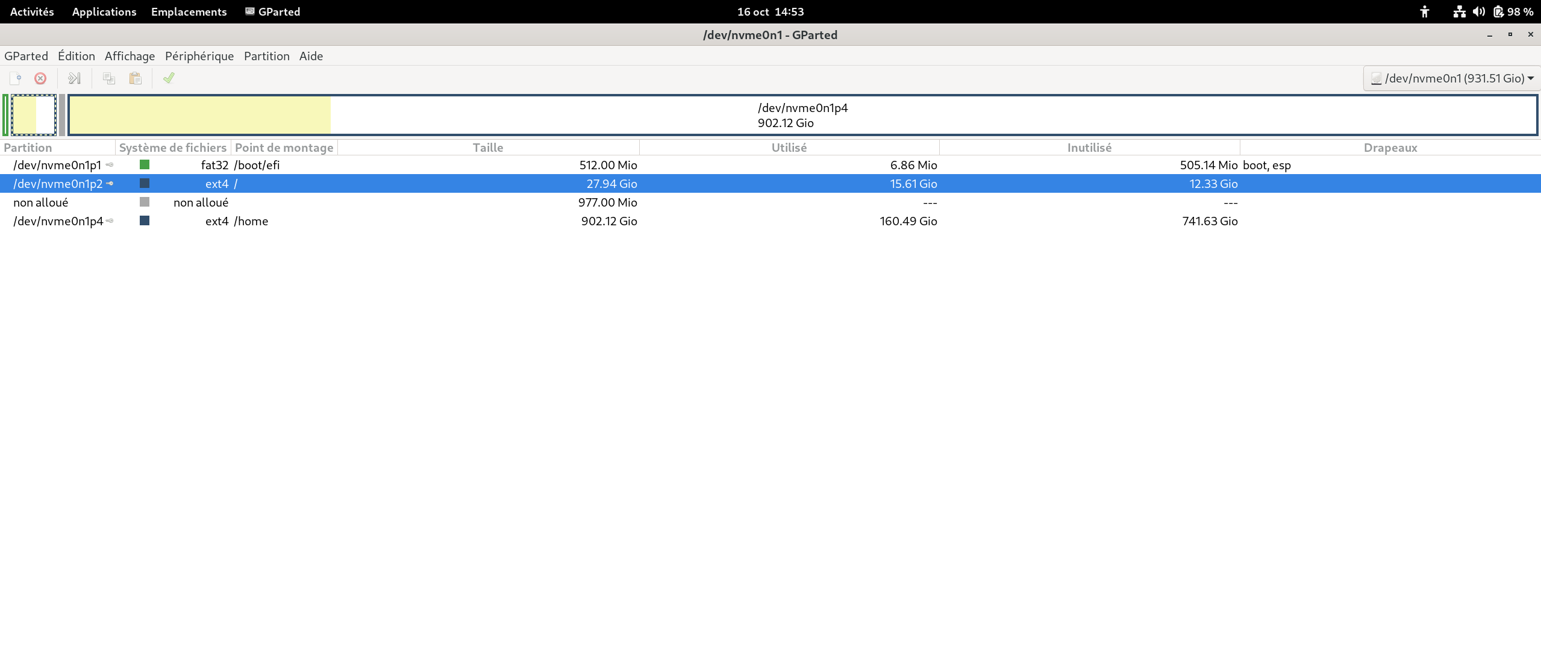Open Emplacements menu in top bar
This screenshot has height=665, width=1541.
coord(189,11)
